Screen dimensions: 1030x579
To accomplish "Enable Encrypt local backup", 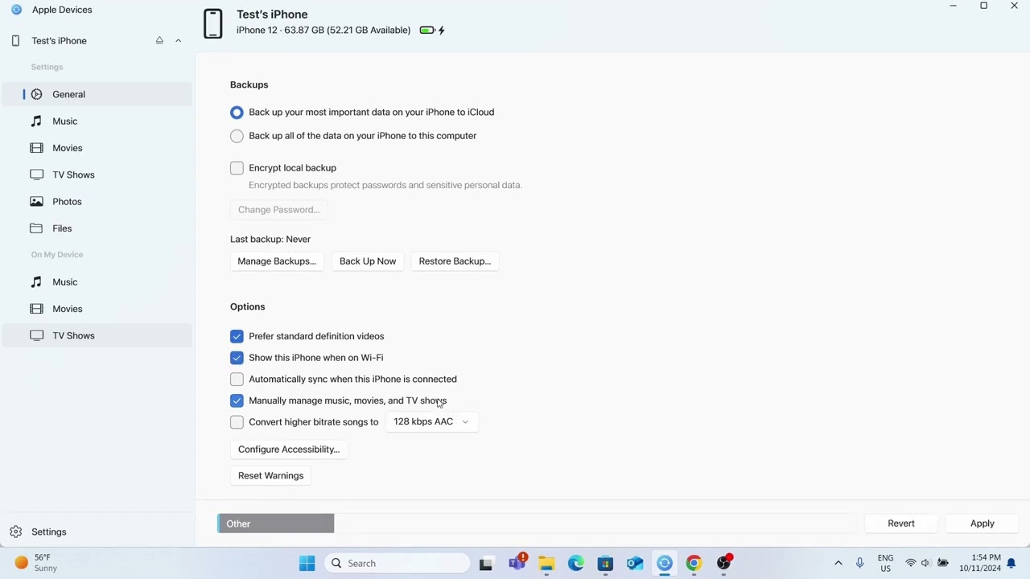I will 237,168.
